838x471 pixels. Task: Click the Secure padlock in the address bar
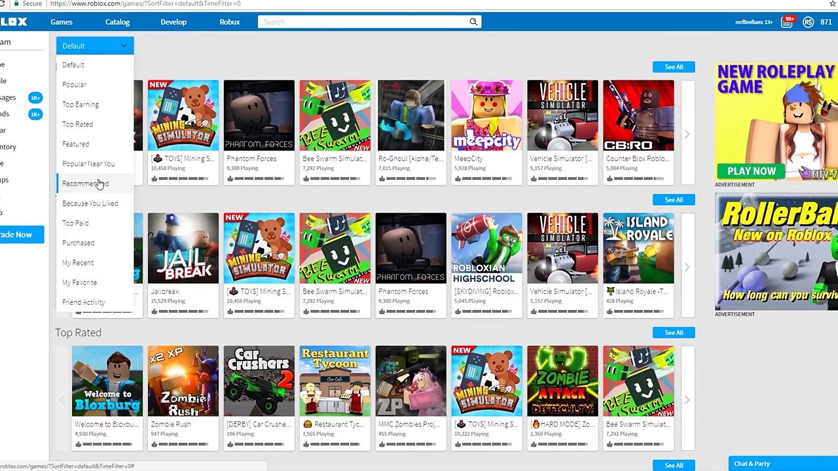click(16, 3)
